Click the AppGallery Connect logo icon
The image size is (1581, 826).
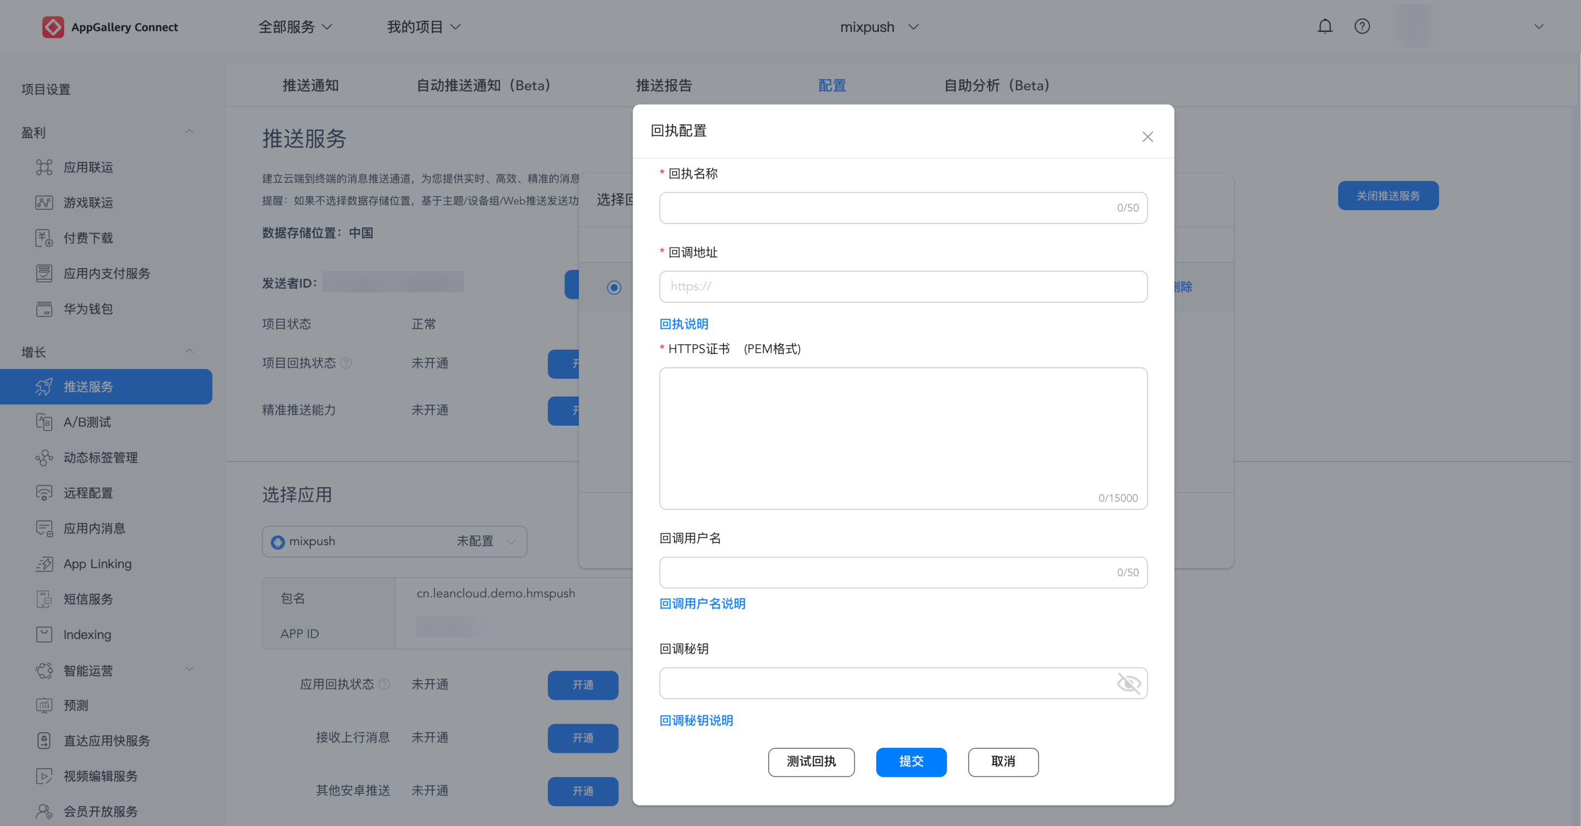(x=53, y=27)
